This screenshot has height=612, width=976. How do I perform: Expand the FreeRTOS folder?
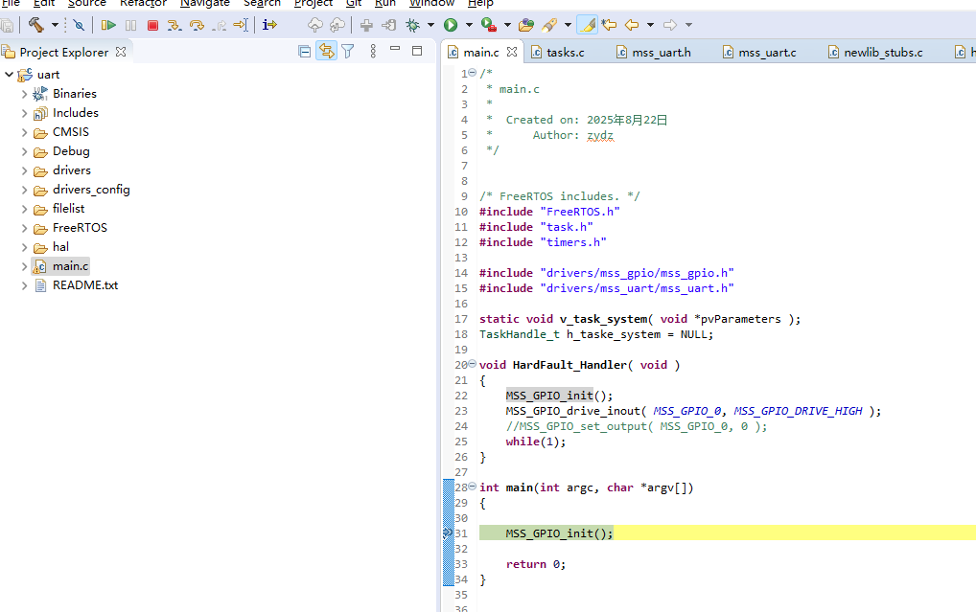pyautogui.click(x=24, y=228)
